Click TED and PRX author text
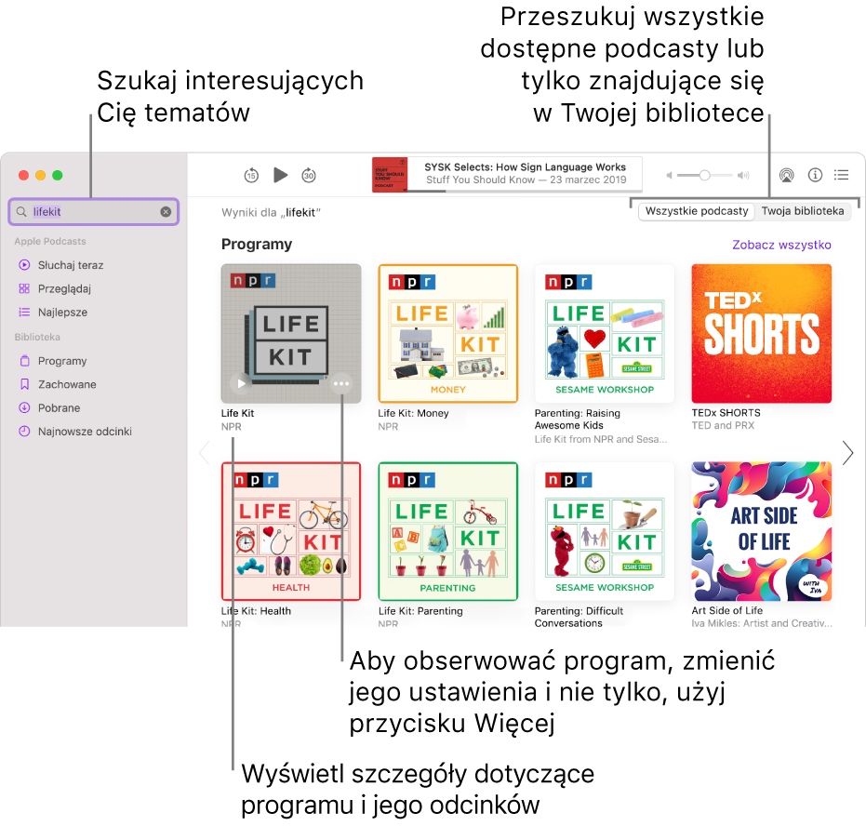This screenshot has height=826, width=866. click(x=723, y=426)
